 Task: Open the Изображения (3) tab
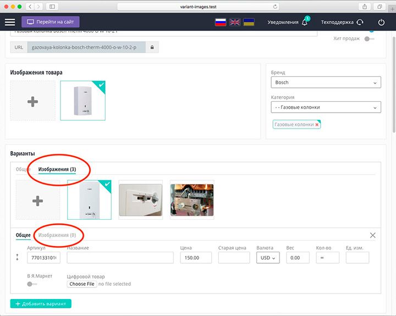pyautogui.click(x=57, y=169)
